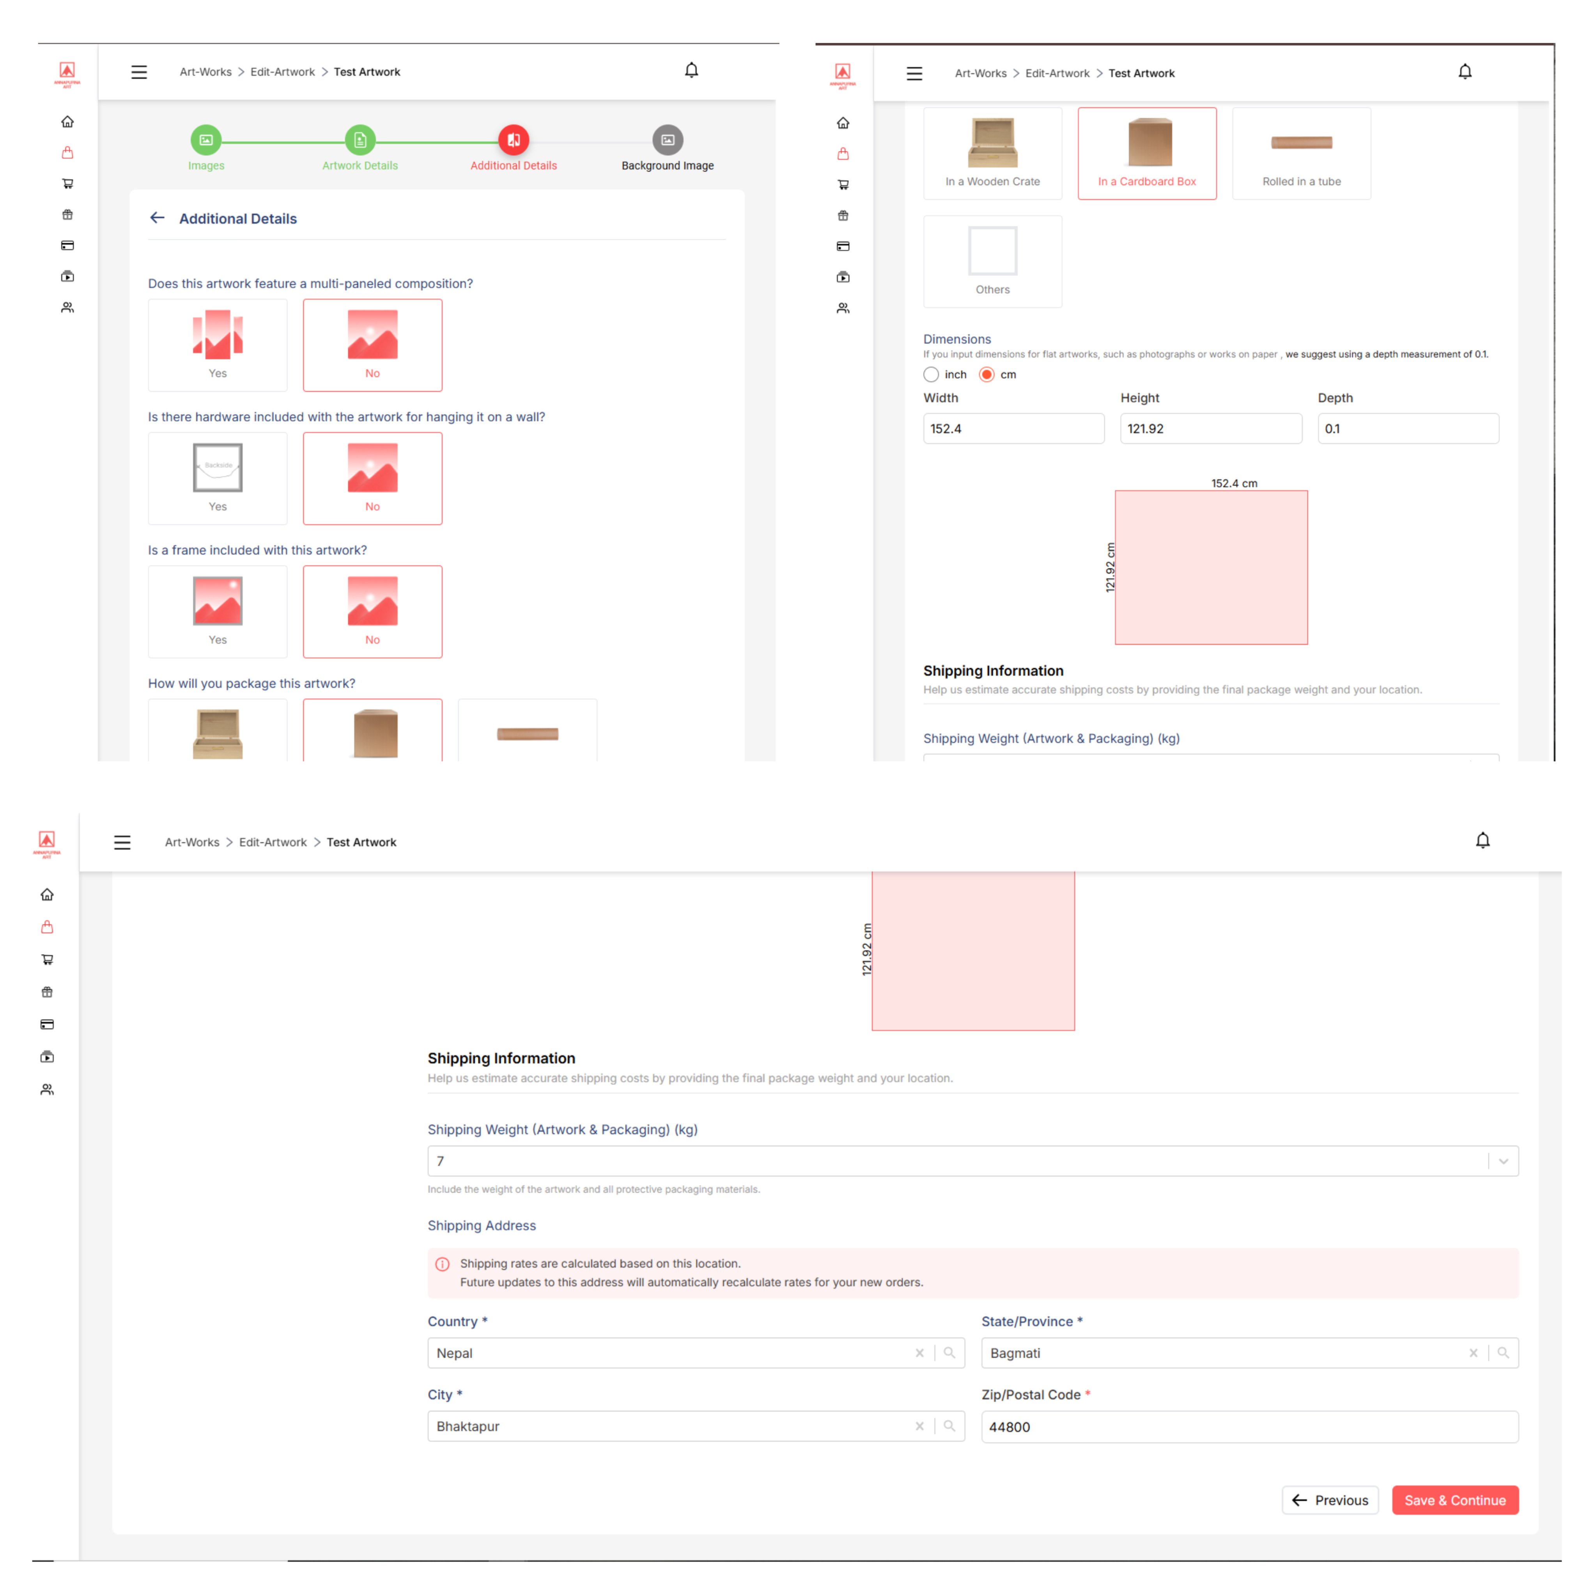Select In a Wooden Crate packaging

[992, 154]
